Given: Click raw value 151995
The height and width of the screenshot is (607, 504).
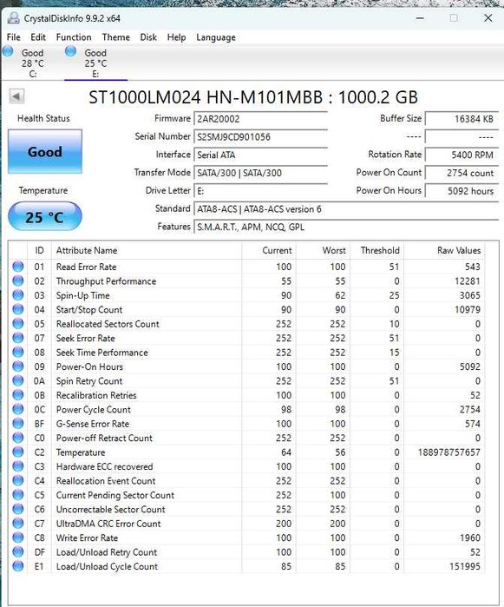Looking at the screenshot, I should 465,566.
